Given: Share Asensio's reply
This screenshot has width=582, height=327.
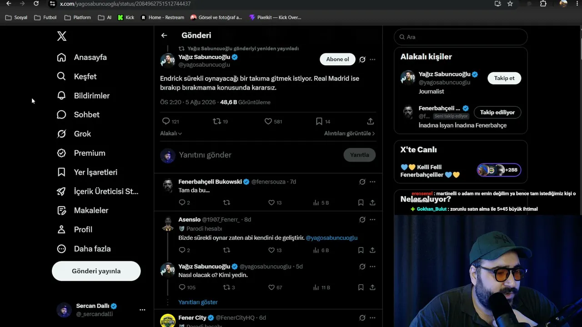Looking at the screenshot, I should [372, 250].
